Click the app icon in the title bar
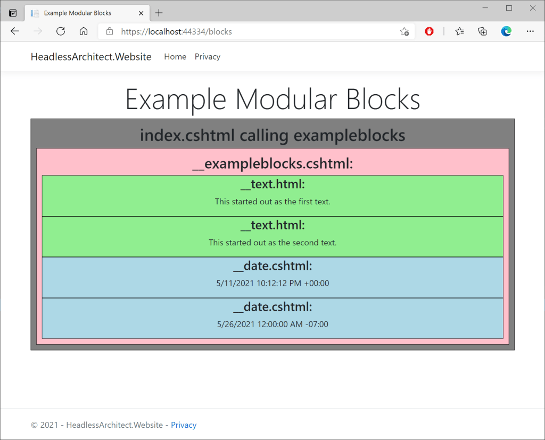Screen dimensions: 545x440 point(12,12)
